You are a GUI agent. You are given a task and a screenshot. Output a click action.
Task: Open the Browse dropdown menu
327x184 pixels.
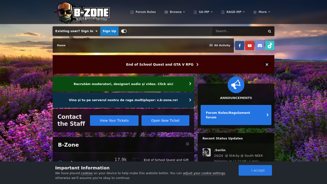[175, 12]
